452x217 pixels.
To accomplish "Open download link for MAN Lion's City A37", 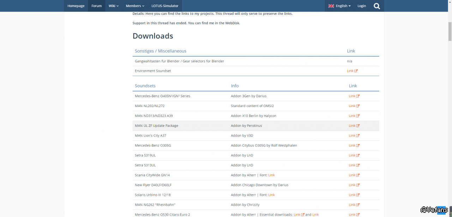I will pyautogui.click(x=354, y=136).
